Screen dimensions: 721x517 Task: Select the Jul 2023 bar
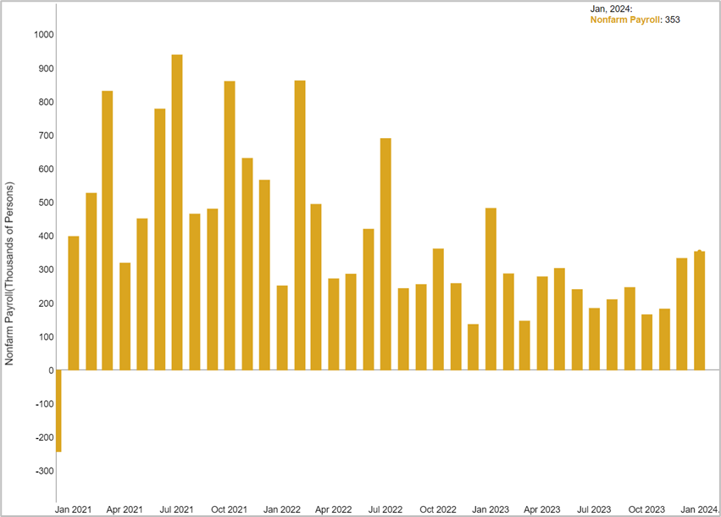(595, 339)
